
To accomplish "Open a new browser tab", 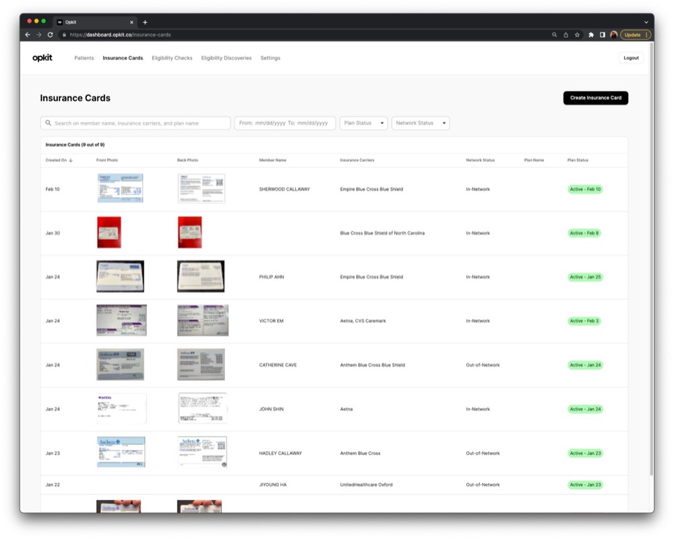I will click(146, 22).
